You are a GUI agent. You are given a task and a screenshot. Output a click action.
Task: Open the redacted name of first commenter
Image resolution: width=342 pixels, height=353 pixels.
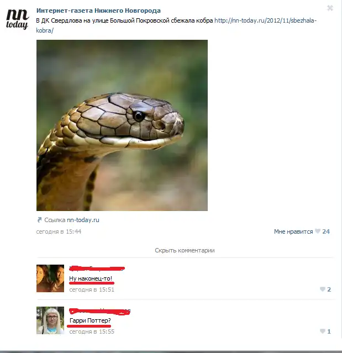[x=97, y=268]
